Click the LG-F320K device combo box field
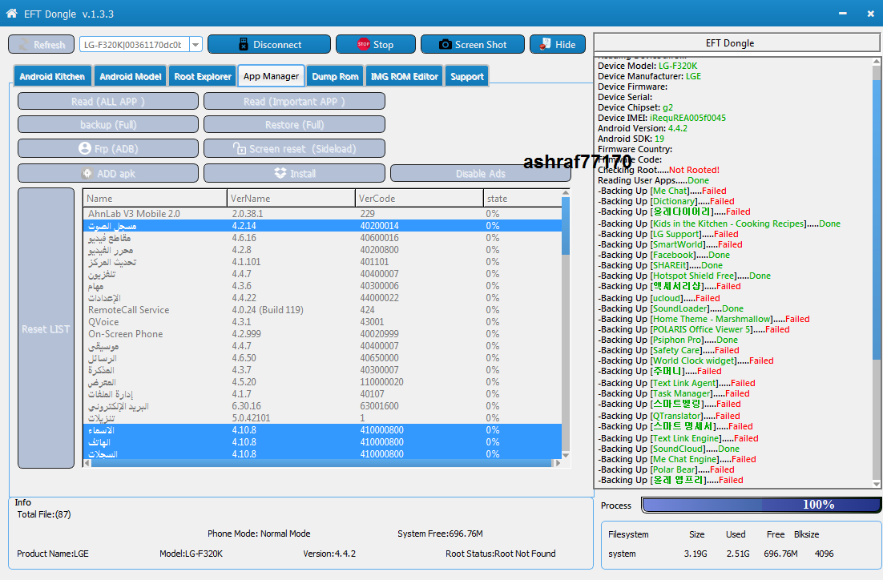The height and width of the screenshot is (580, 883). (140, 45)
